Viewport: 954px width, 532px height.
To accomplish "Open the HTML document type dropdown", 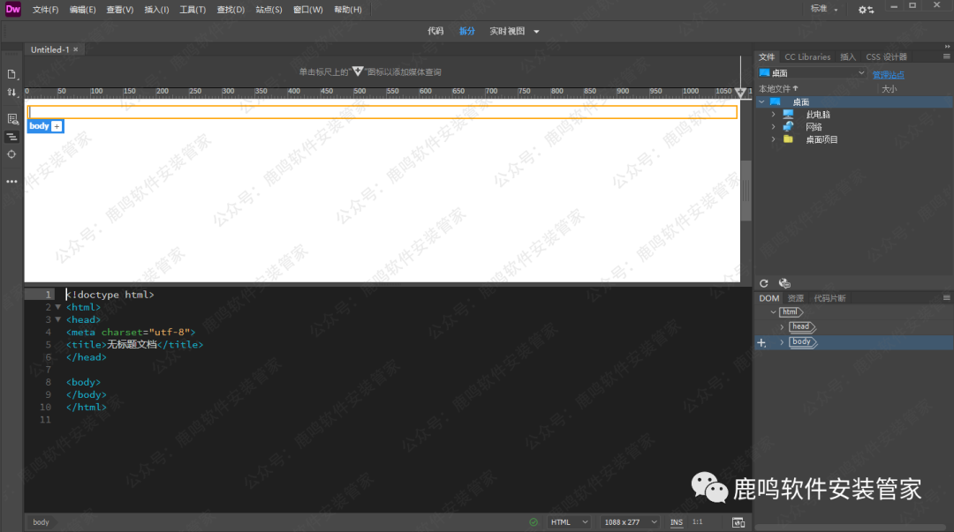I will pos(570,522).
